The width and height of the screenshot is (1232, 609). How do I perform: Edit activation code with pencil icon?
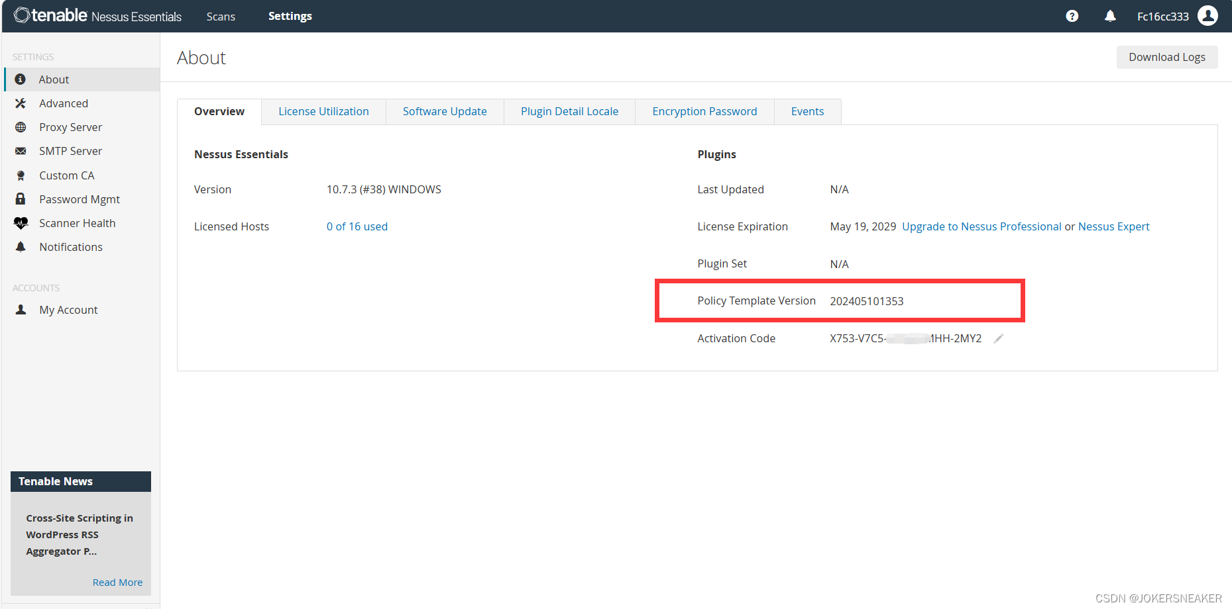pos(999,338)
